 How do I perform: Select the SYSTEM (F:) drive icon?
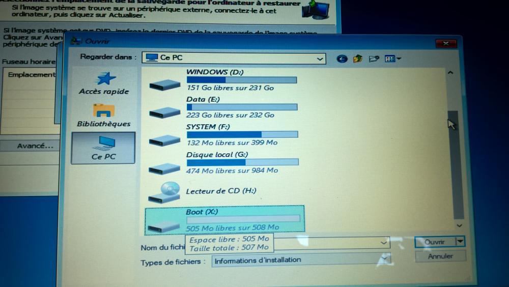pos(164,140)
